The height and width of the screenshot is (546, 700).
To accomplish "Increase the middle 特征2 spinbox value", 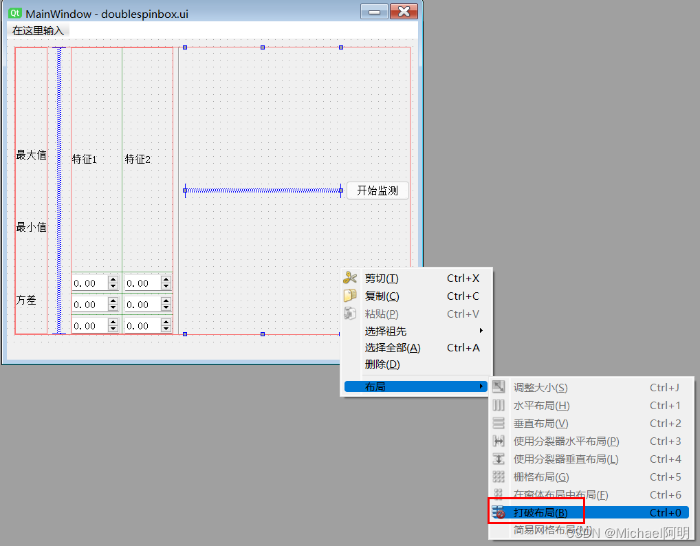I will coord(166,301).
